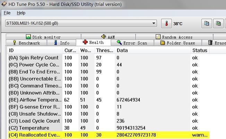Select the Health tab
This screenshot has height=139, width=226.
coord(93,42)
